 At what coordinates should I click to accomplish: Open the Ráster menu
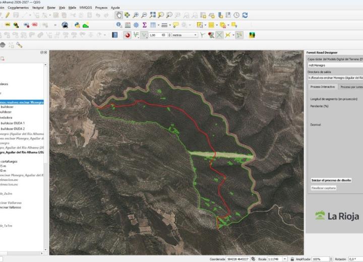point(51,8)
